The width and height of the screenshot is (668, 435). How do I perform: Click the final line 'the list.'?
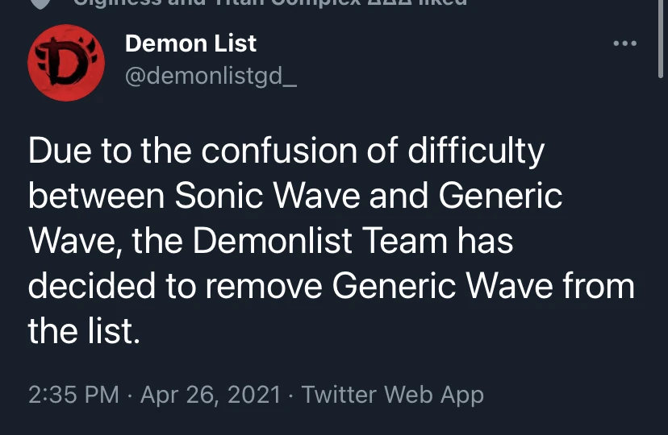84,330
